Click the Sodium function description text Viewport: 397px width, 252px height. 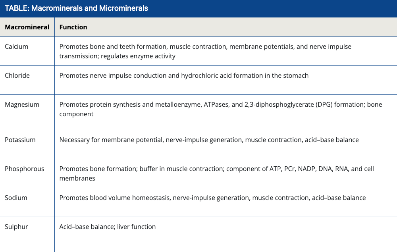212,198
